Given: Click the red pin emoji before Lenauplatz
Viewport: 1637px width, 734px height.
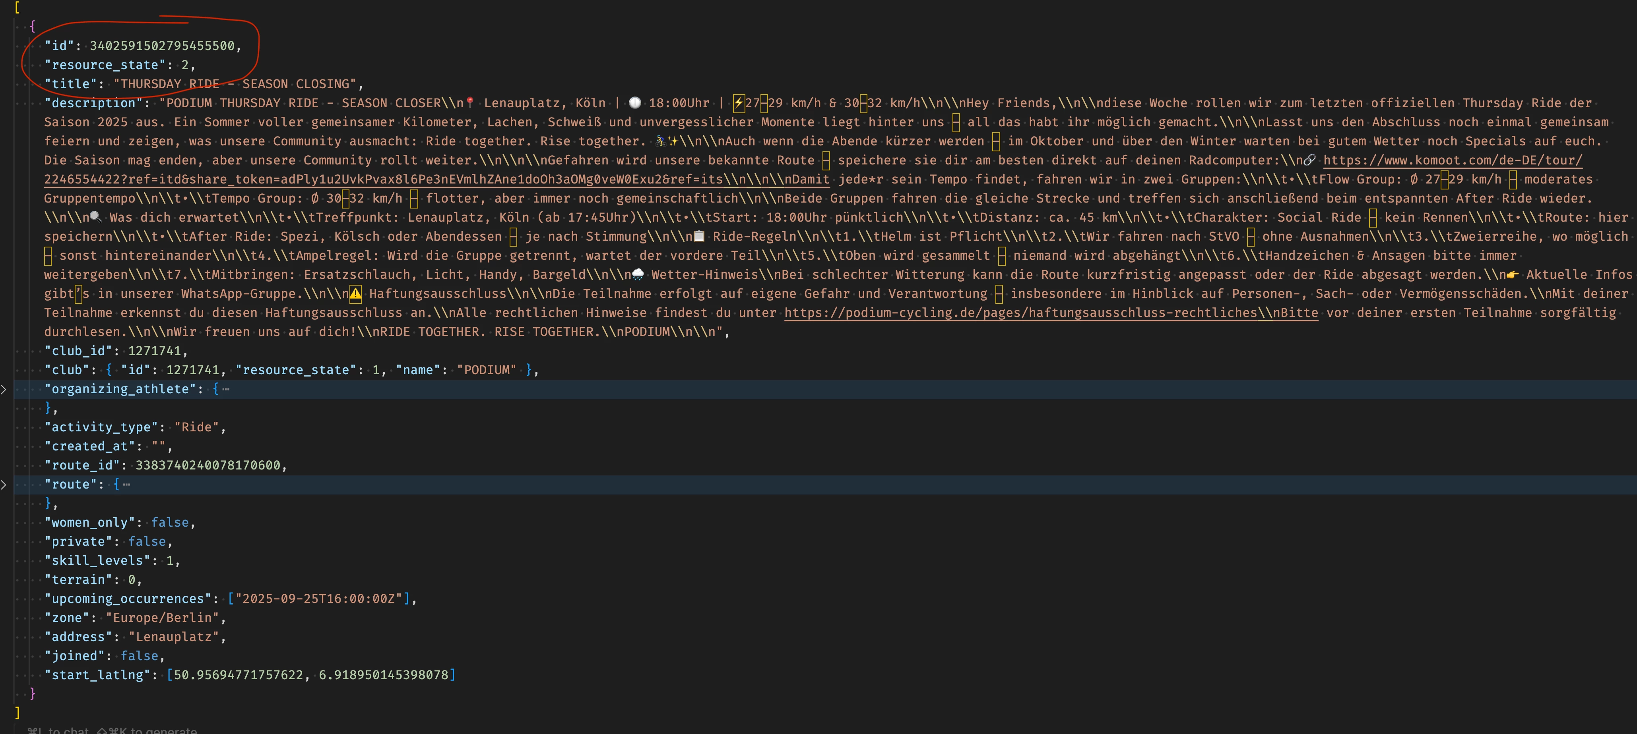Looking at the screenshot, I should click(470, 103).
